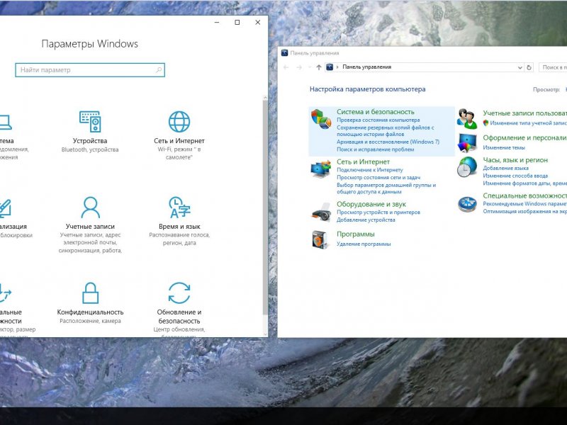Click Добавление языка link
Viewport: 567px width, 425px height.
pyautogui.click(x=506, y=168)
